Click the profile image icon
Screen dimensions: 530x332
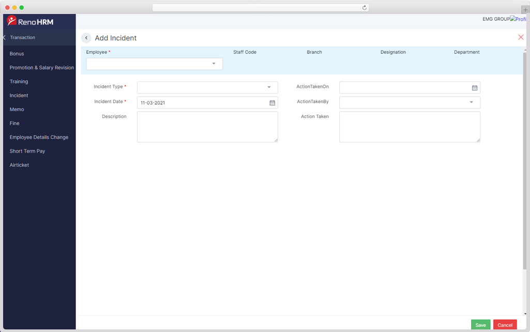(518, 19)
